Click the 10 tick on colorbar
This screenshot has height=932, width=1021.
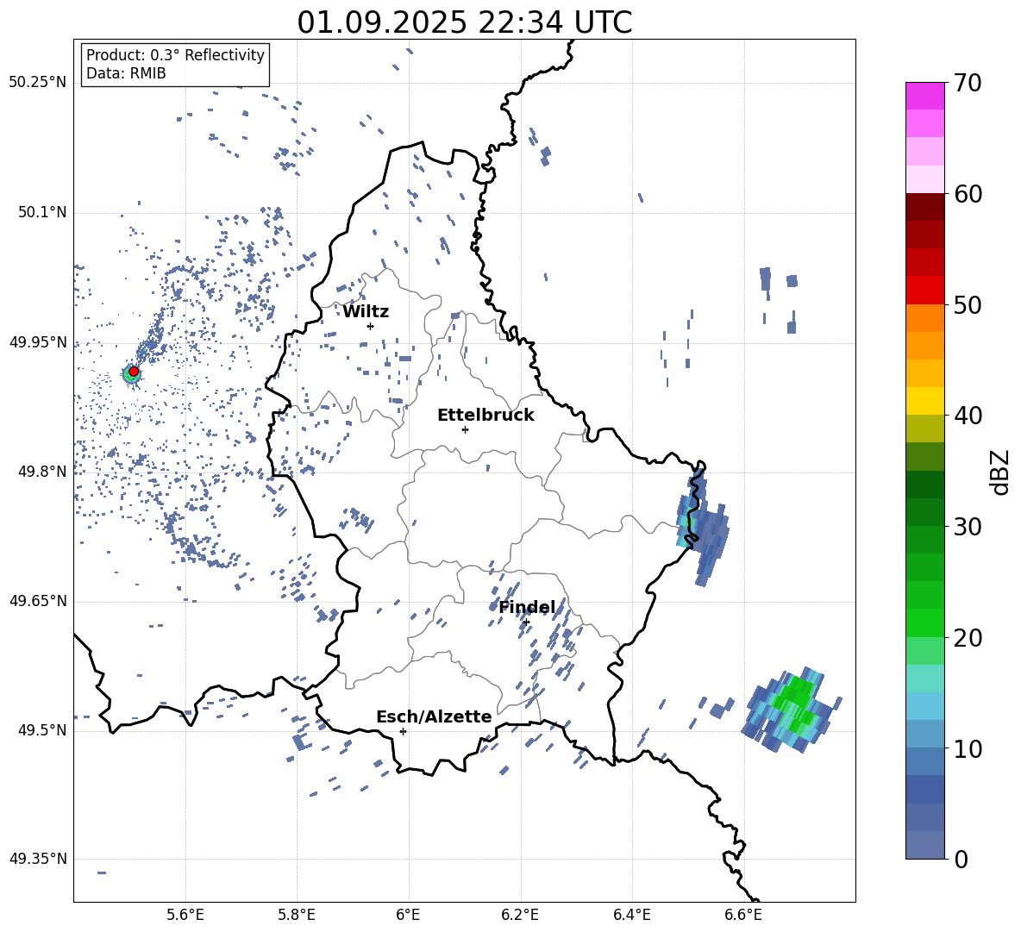(x=968, y=748)
